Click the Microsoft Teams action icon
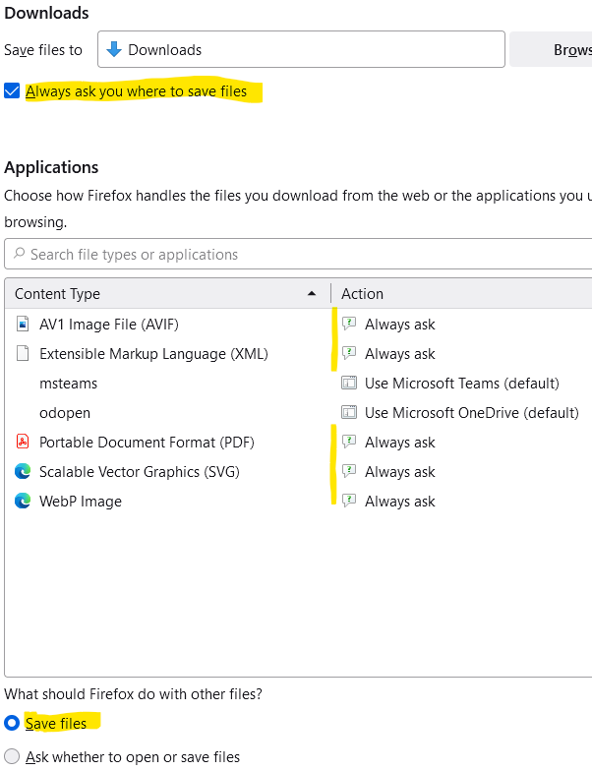This screenshot has width=592, height=771. (x=348, y=383)
